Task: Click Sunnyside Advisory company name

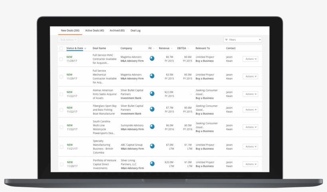Action: [132, 125]
